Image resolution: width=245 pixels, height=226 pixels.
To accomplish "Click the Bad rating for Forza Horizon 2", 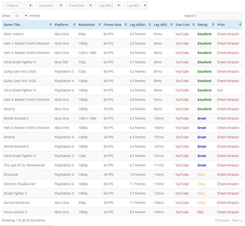I will 200,212.
